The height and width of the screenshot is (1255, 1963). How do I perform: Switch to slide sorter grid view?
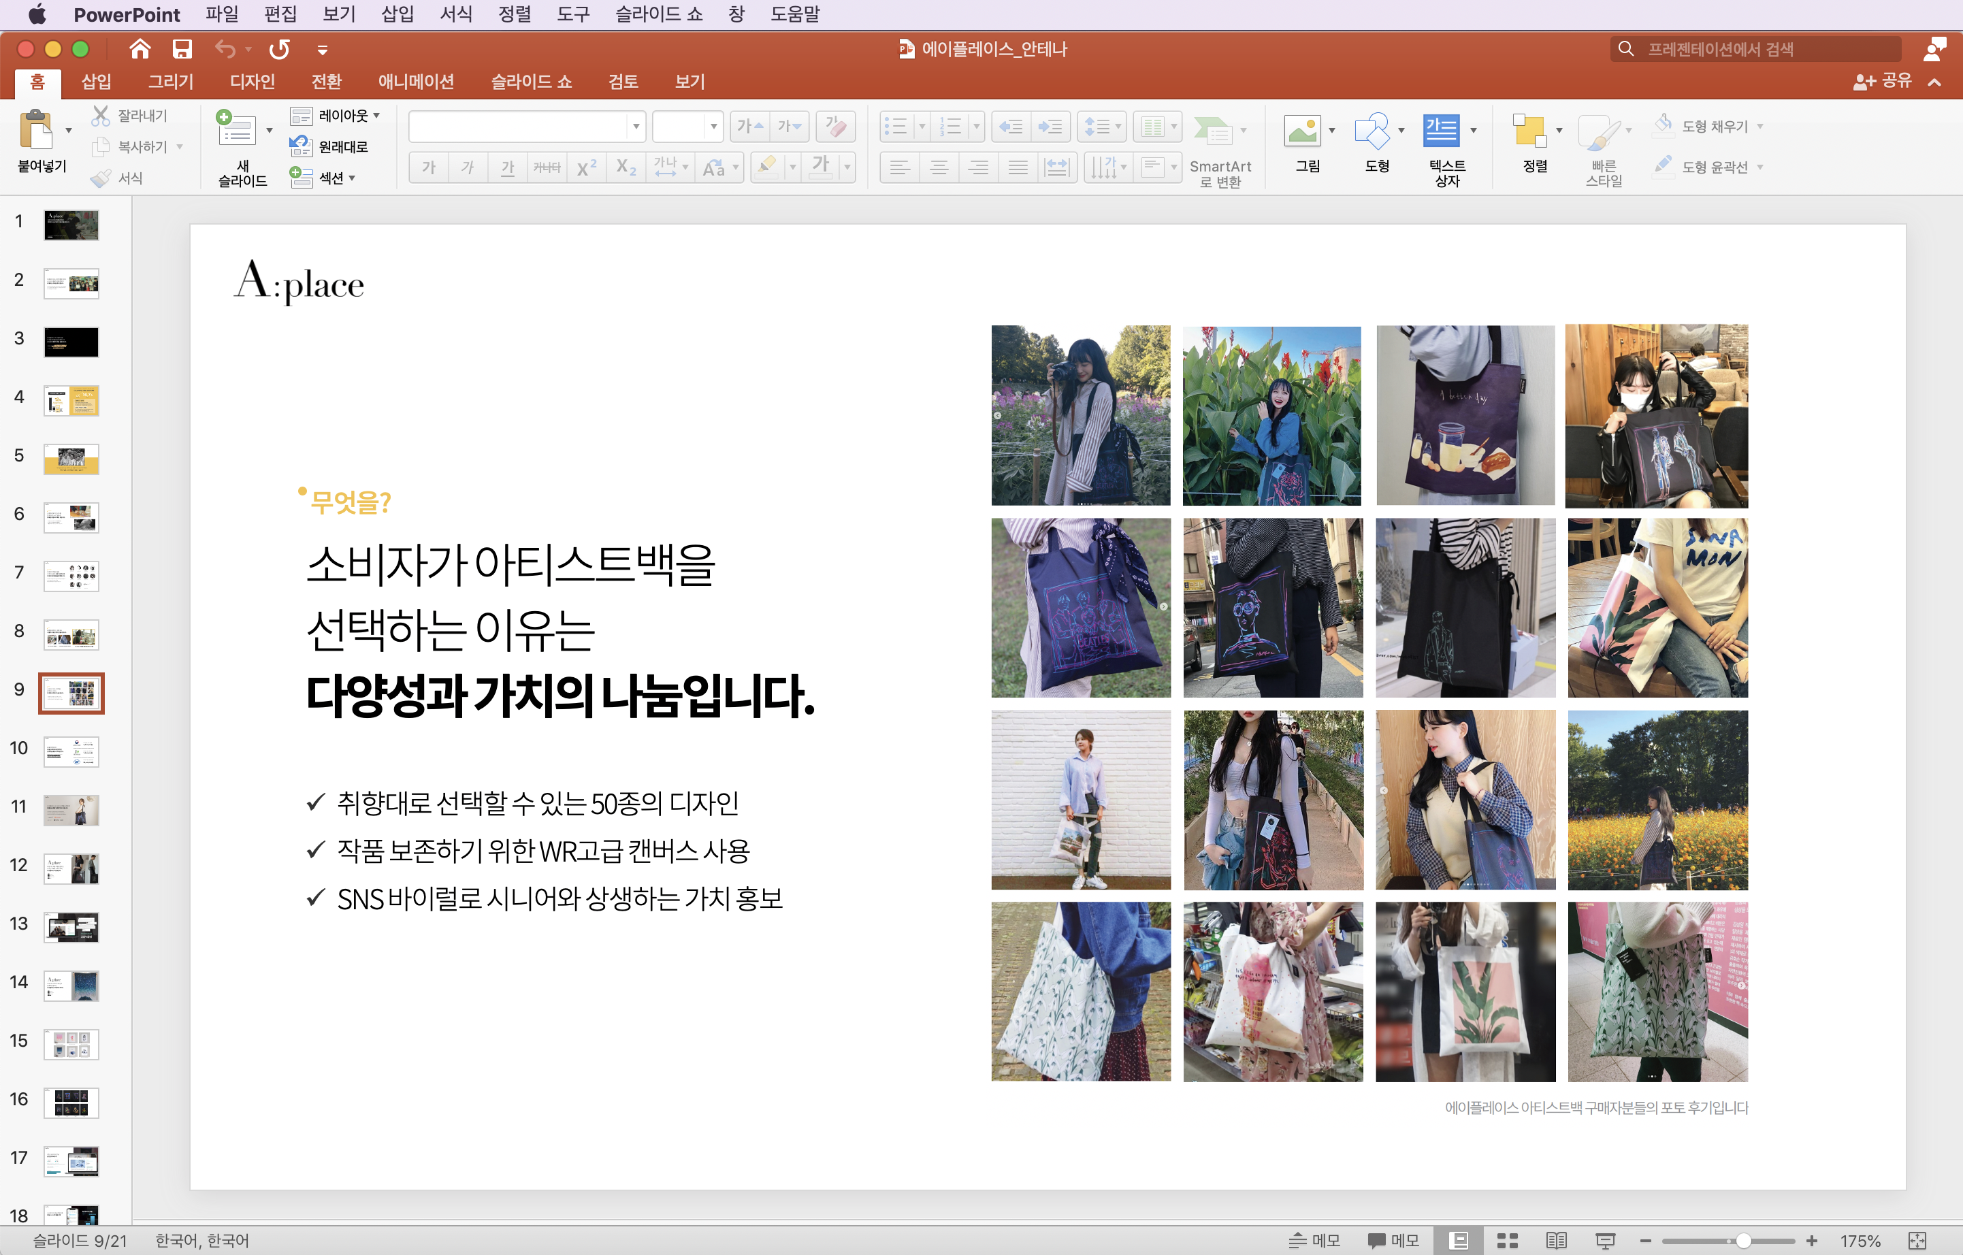pos(1507,1240)
